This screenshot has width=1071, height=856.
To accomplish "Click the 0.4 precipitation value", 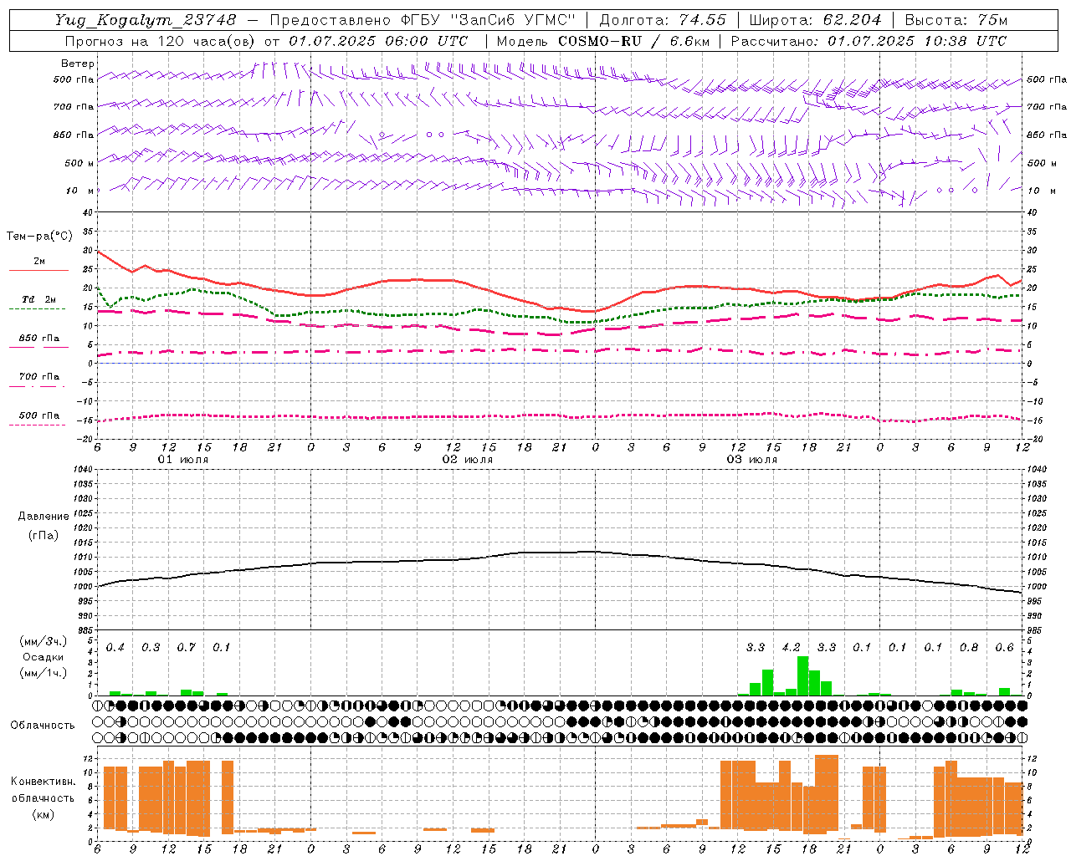I will tap(115, 648).
